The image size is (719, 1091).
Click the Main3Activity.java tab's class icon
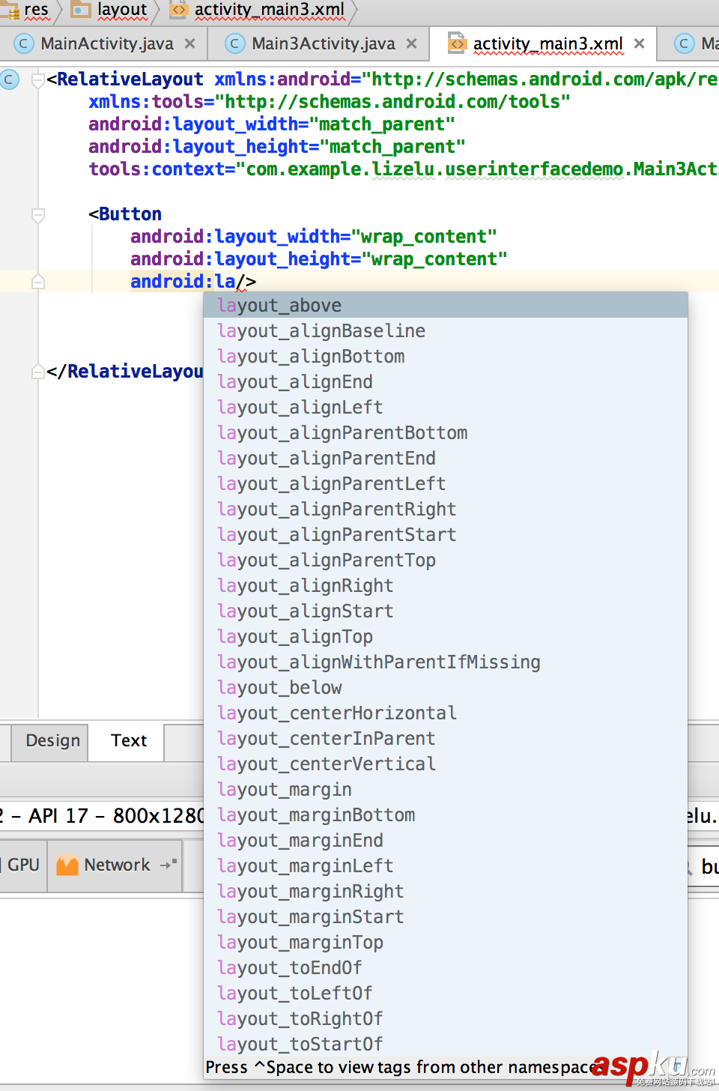pyautogui.click(x=235, y=44)
